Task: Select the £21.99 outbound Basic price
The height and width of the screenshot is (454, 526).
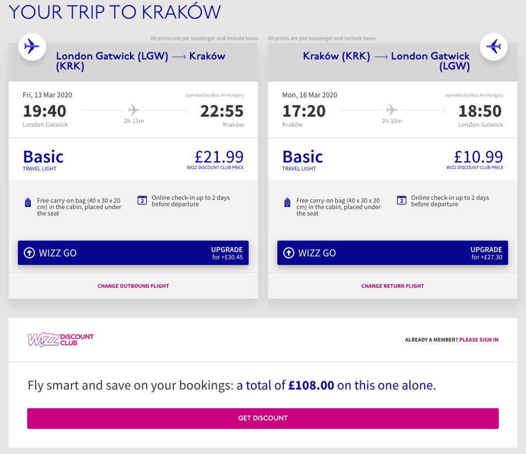Action: coord(219,157)
